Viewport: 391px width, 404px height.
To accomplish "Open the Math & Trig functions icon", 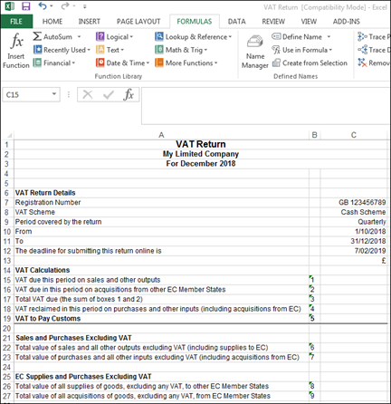I will pos(159,50).
